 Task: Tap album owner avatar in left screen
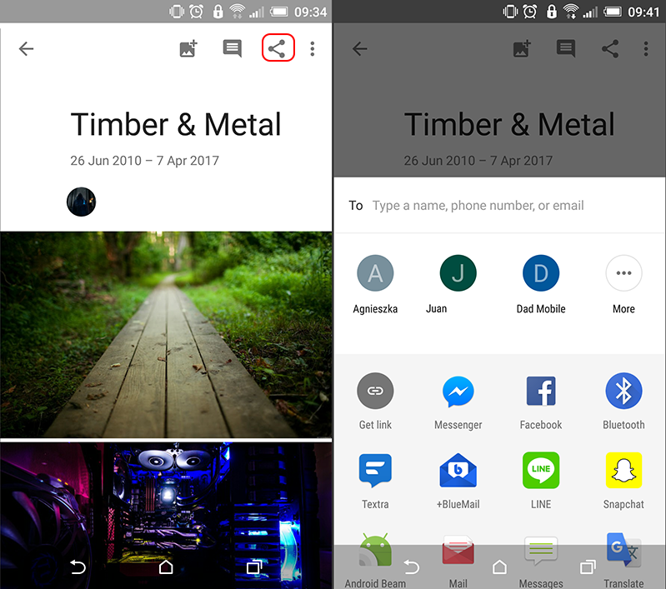coord(81,202)
